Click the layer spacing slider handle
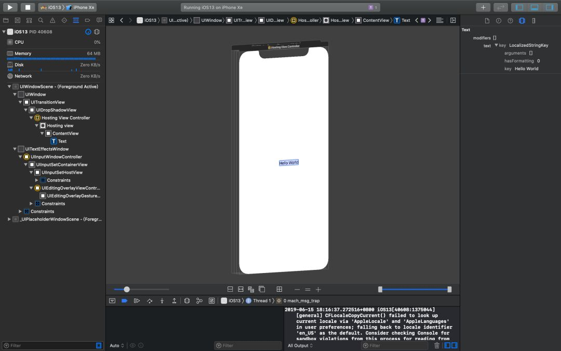 coord(127,289)
